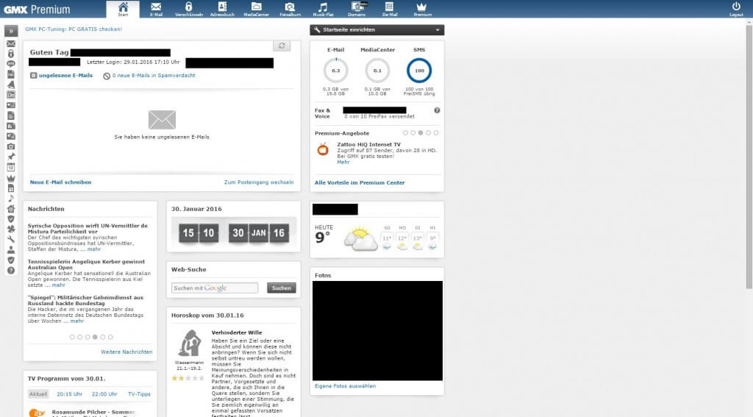Viewport: 753px width, 417px height.
Task: Click Weitere Nachrichten link
Action: [126, 352]
